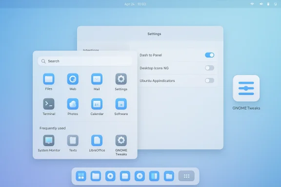Open the clock showing Apr 24 10:00
This screenshot has width=281, height=187.
click(135, 4)
